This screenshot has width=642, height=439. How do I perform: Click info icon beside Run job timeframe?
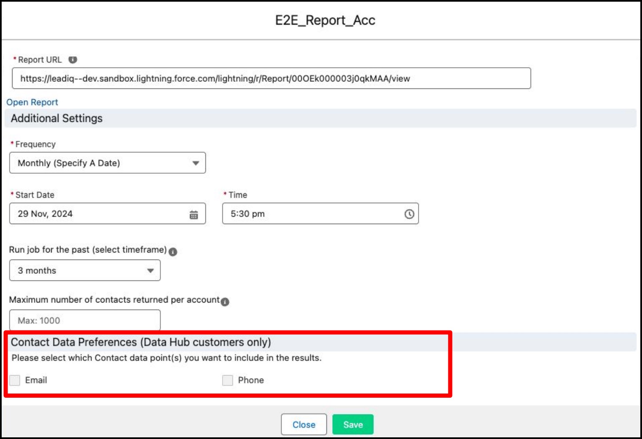[173, 252]
